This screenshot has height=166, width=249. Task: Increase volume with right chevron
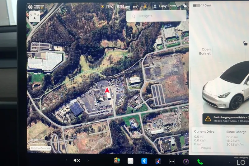88,160
